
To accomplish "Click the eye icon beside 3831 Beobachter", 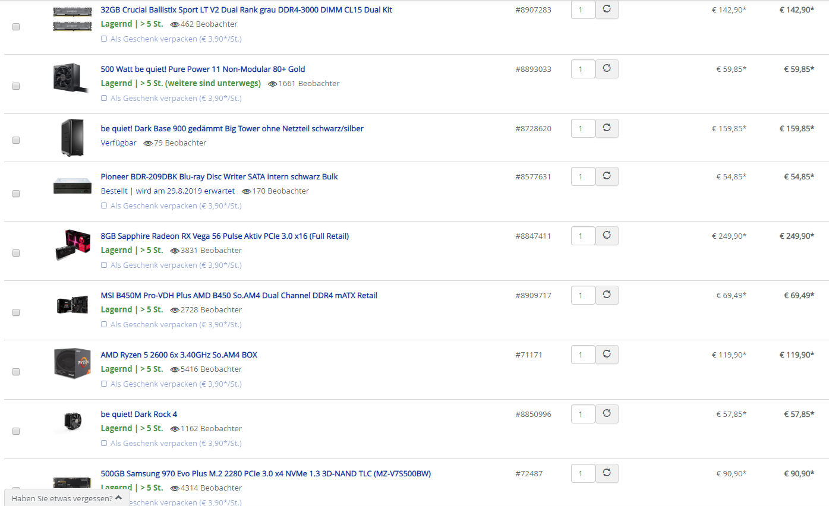I will coord(175,251).
